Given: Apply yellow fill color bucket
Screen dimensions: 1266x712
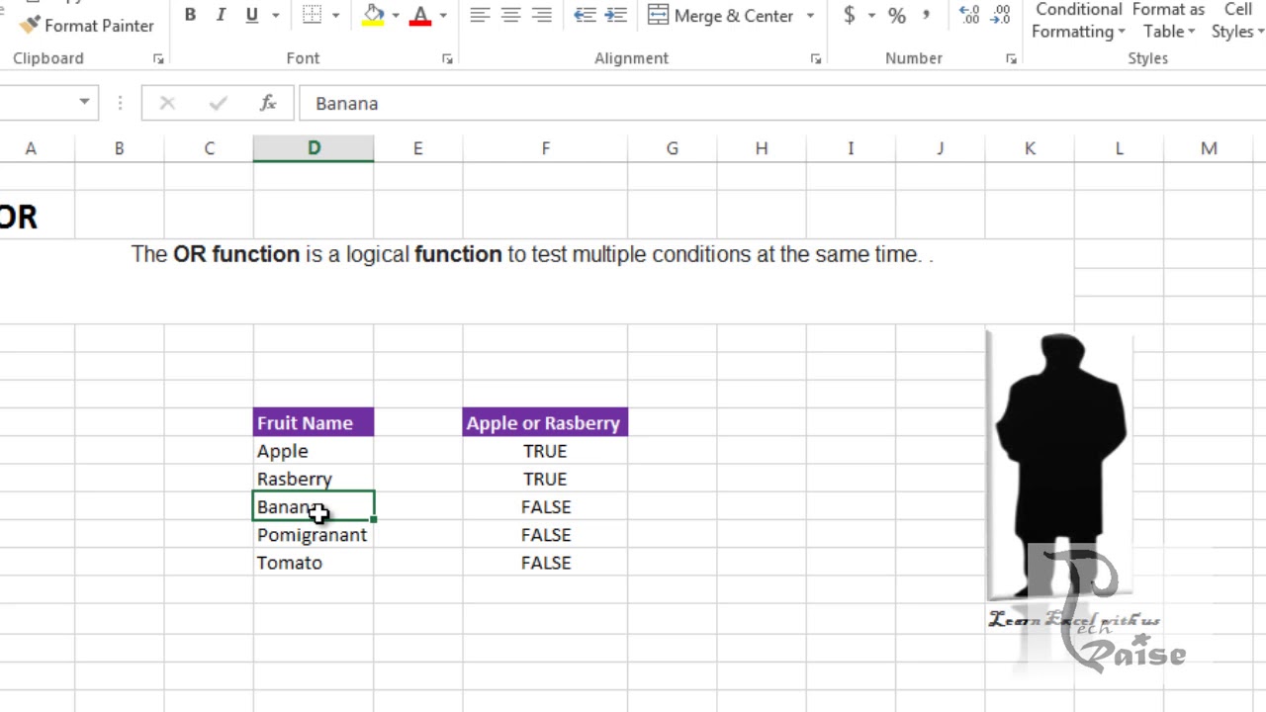Looking at the screenshot, I should [373, 15].
